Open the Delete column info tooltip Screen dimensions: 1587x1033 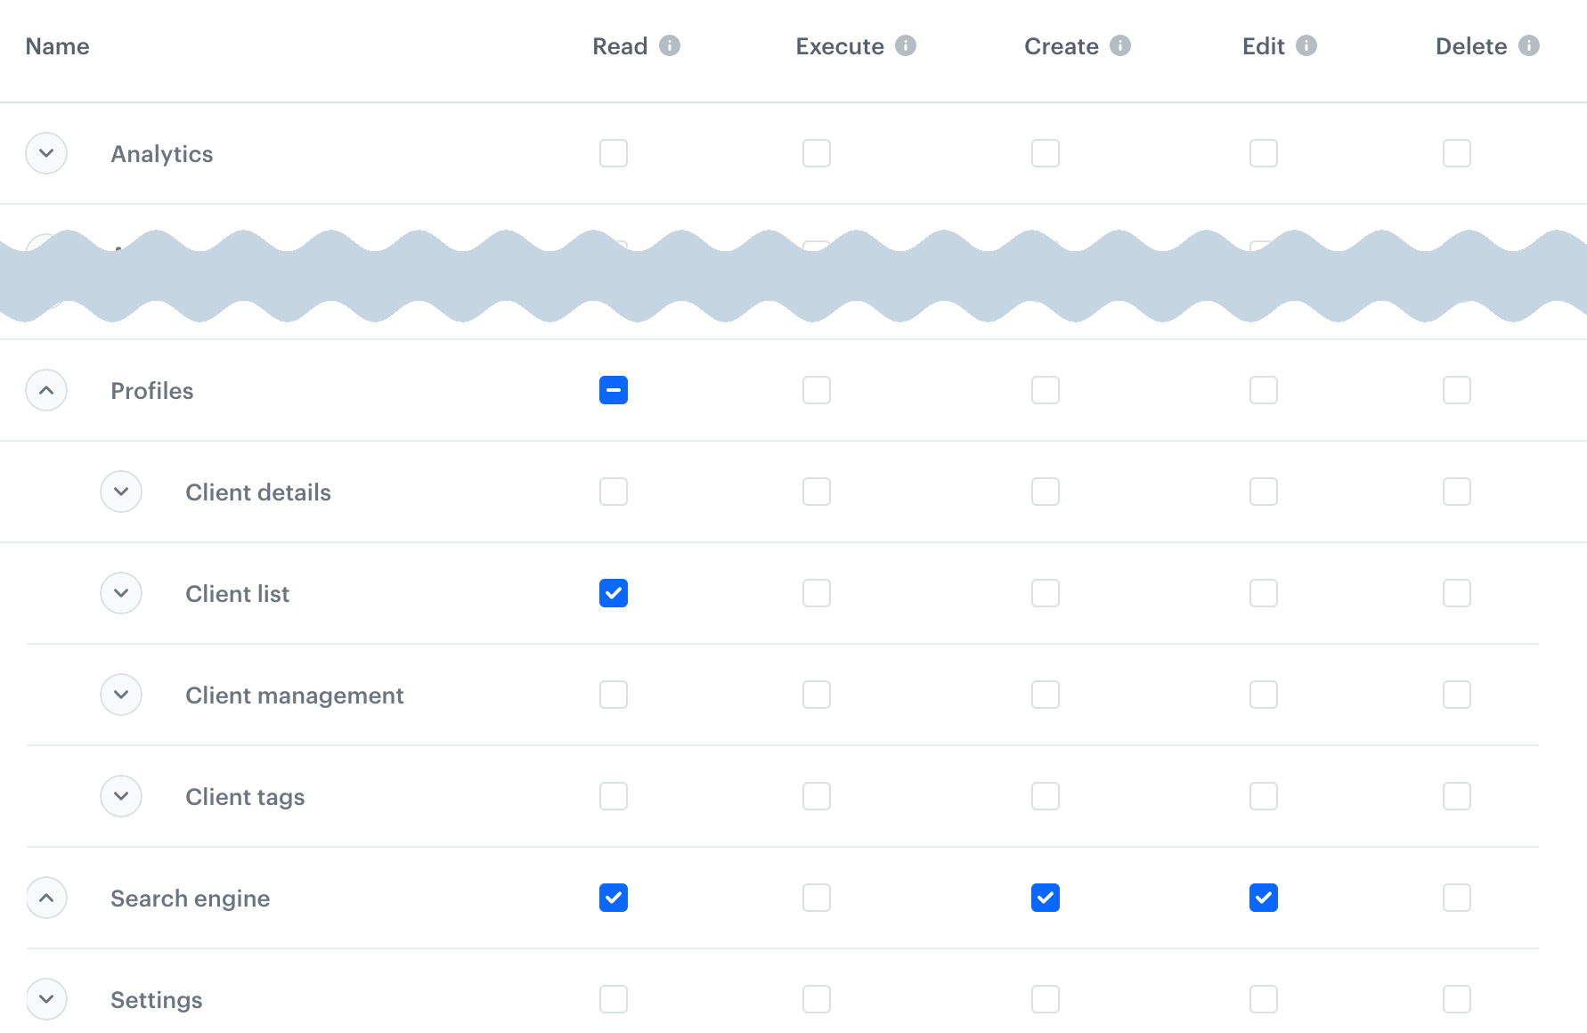1528,45
